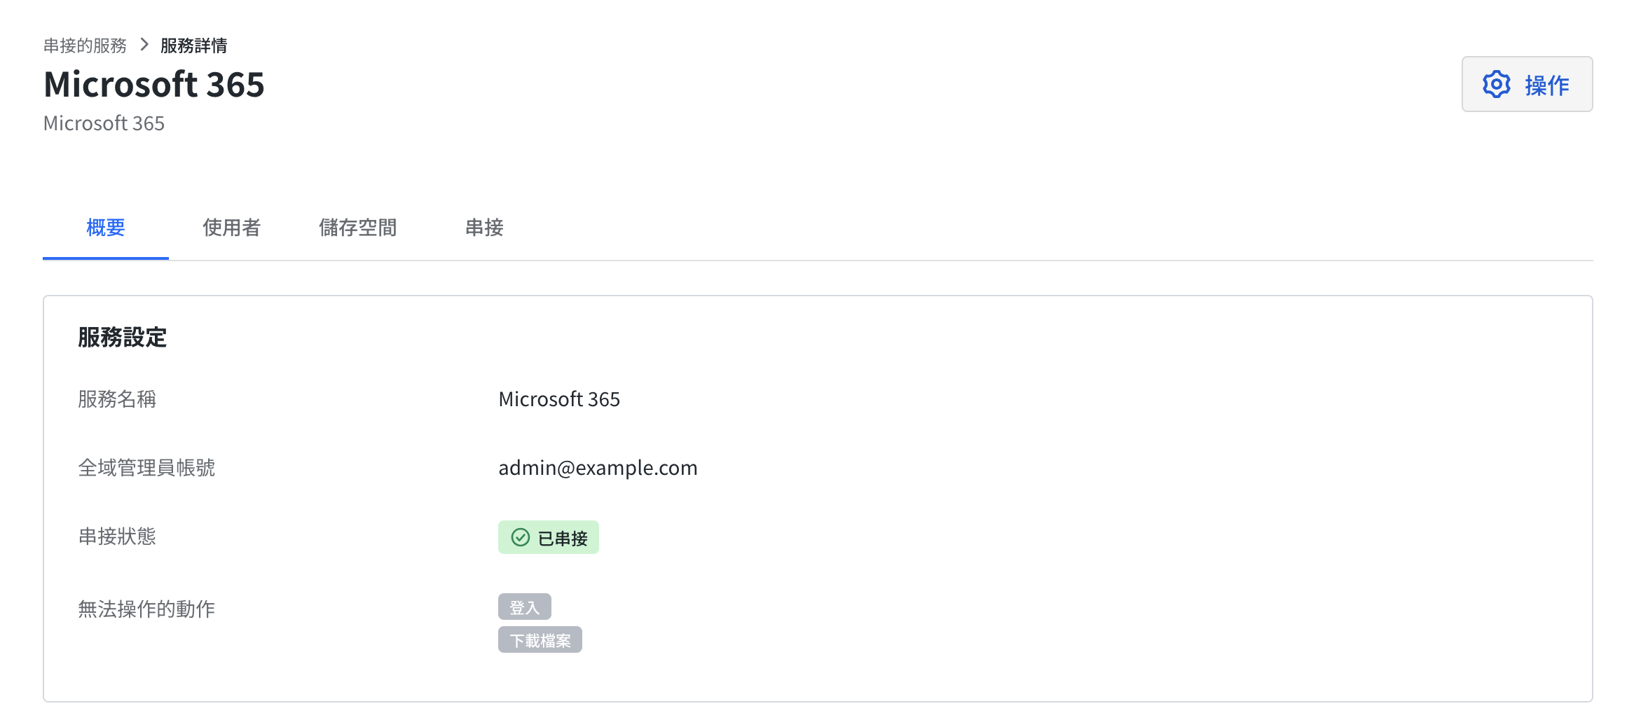The height and width of the screenshot is (727, 1634).
Task: Click the green checkmark icon in status badge
Action: coord(521,537)
